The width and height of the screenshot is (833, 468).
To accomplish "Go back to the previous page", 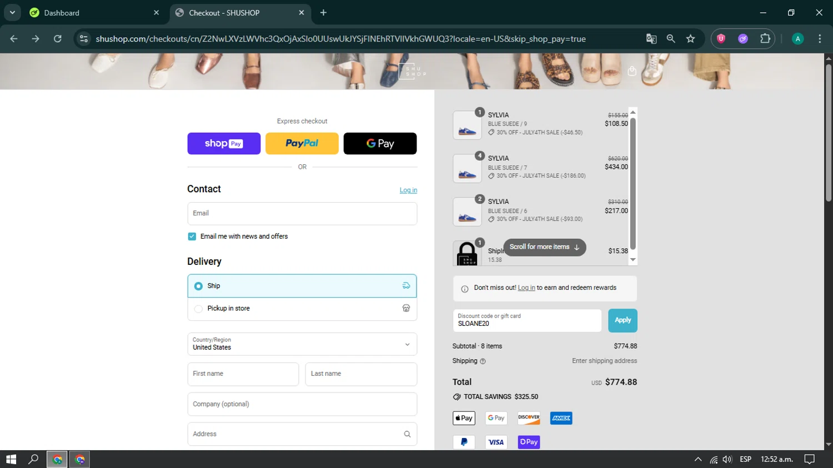I will click(x=14, y=39).
